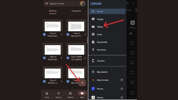This screenshot has width=178, height=100.
Task: Open more options for Copy of BJMusic
Action: pyautogui.click(x=62, y=81)
